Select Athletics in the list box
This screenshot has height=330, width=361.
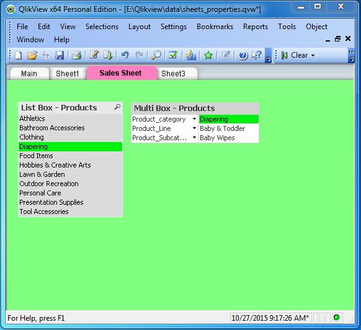click(71, 118)
